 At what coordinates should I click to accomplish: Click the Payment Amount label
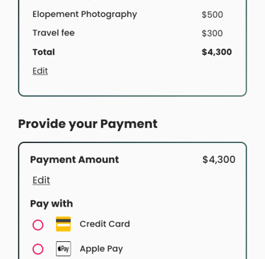(x=74, y=160)
